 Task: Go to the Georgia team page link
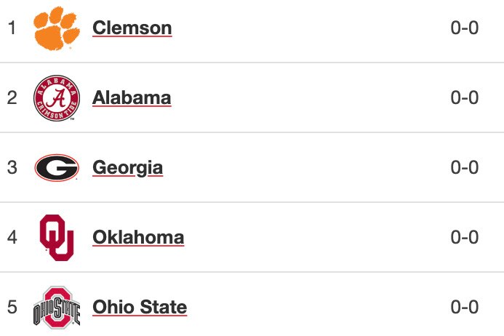[x=127, y=168]
